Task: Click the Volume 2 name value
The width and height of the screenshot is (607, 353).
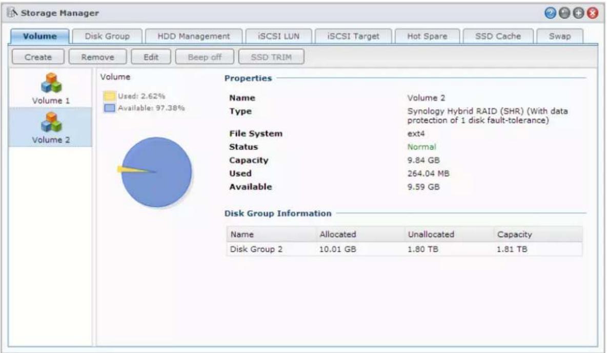Action: [x=426, y=98]
